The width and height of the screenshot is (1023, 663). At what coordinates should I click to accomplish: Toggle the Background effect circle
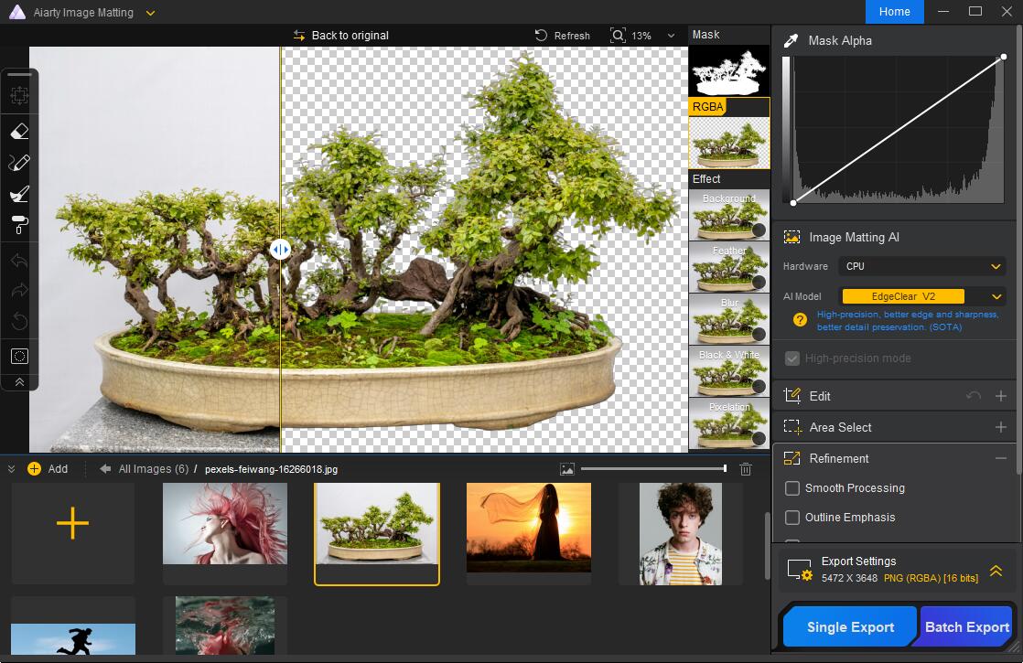(x=759, y=230)
